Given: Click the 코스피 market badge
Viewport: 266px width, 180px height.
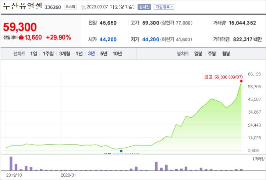Looking at the screenshot, I should 70,7.
